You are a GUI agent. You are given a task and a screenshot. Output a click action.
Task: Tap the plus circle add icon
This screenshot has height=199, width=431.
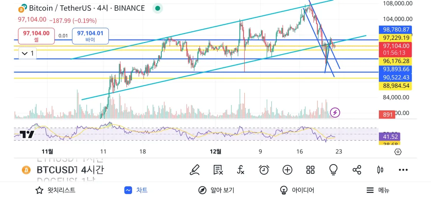(287, 170)
